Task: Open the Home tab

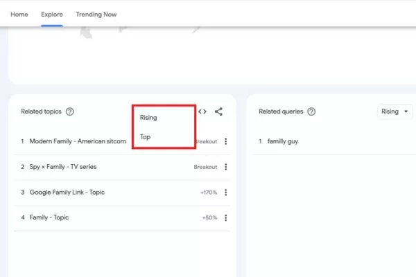Action: [19, 15]
